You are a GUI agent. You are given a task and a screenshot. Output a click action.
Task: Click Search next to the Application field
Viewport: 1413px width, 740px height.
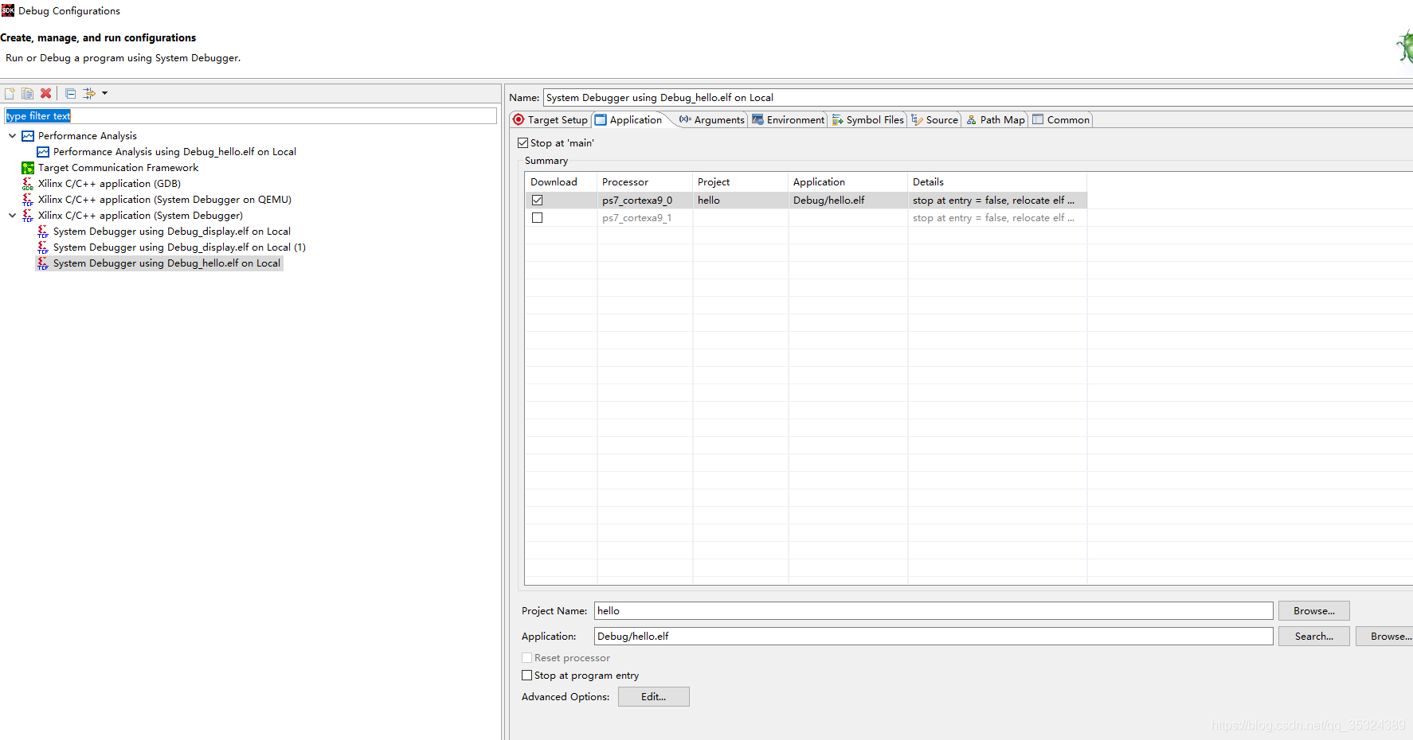coord(1313,636)
